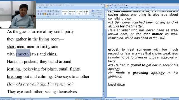Open the paragraph group dialog launcher

coord(60,17)
